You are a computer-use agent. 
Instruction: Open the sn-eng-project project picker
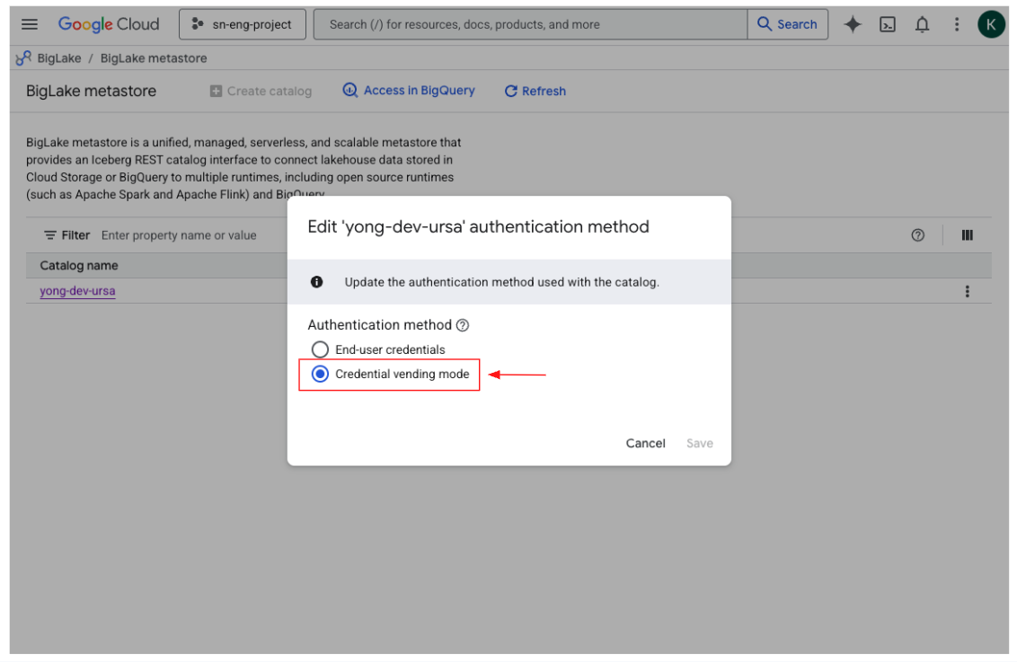click(243, 24)
